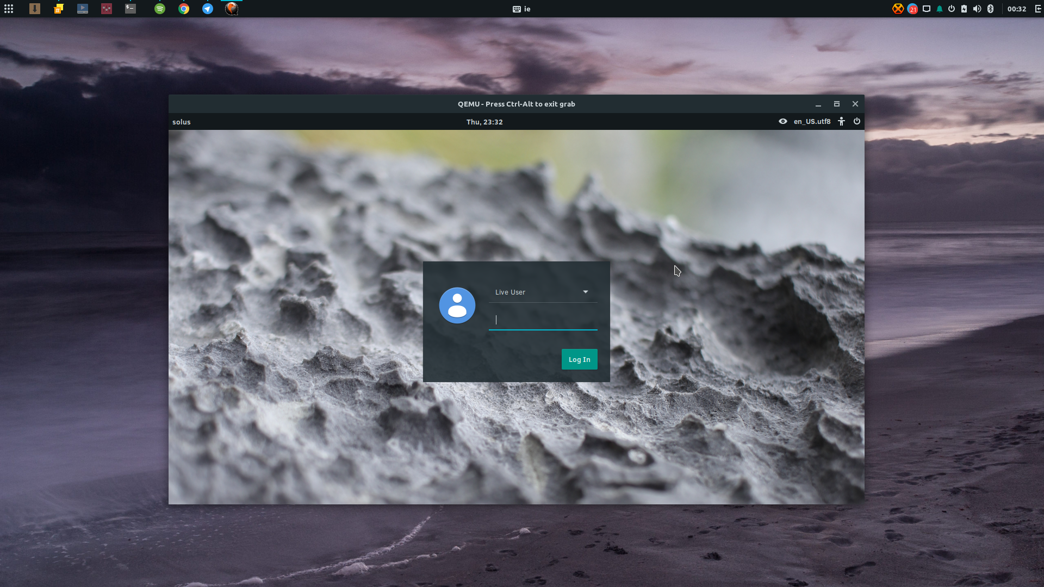Click the display screen tray icon
Viewport: 1044px width, 587px height.
pyautogui.click(x=927, y=9)
